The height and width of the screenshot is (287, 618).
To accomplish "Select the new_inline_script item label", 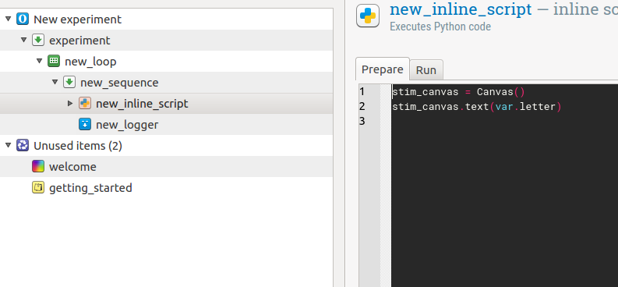I will click(x=143, y=104).
